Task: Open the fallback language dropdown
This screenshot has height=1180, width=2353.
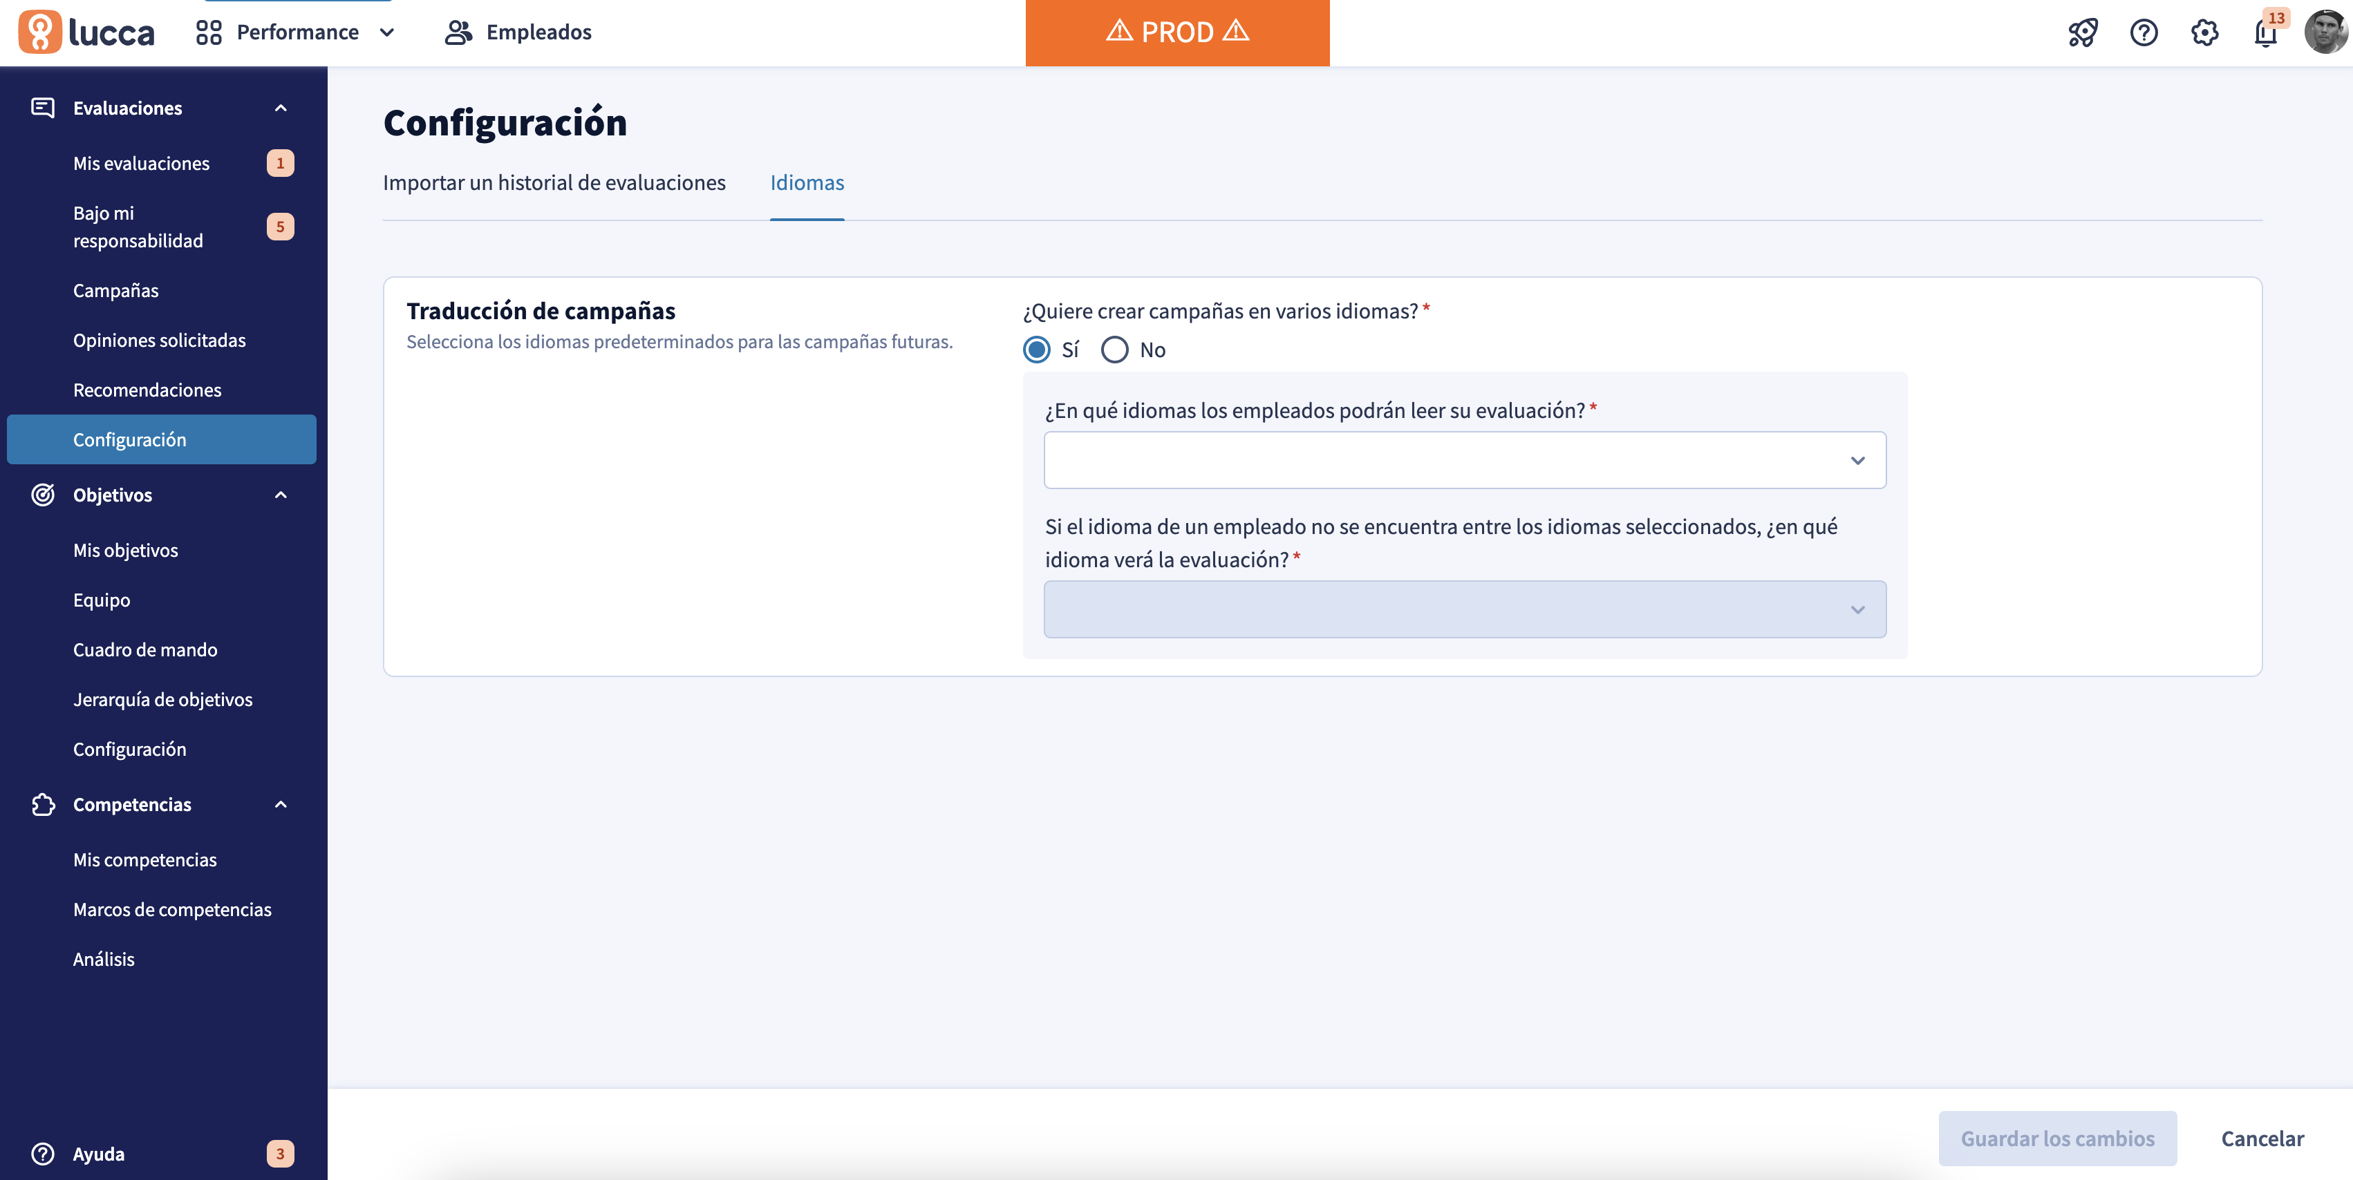Action: 1464,609
